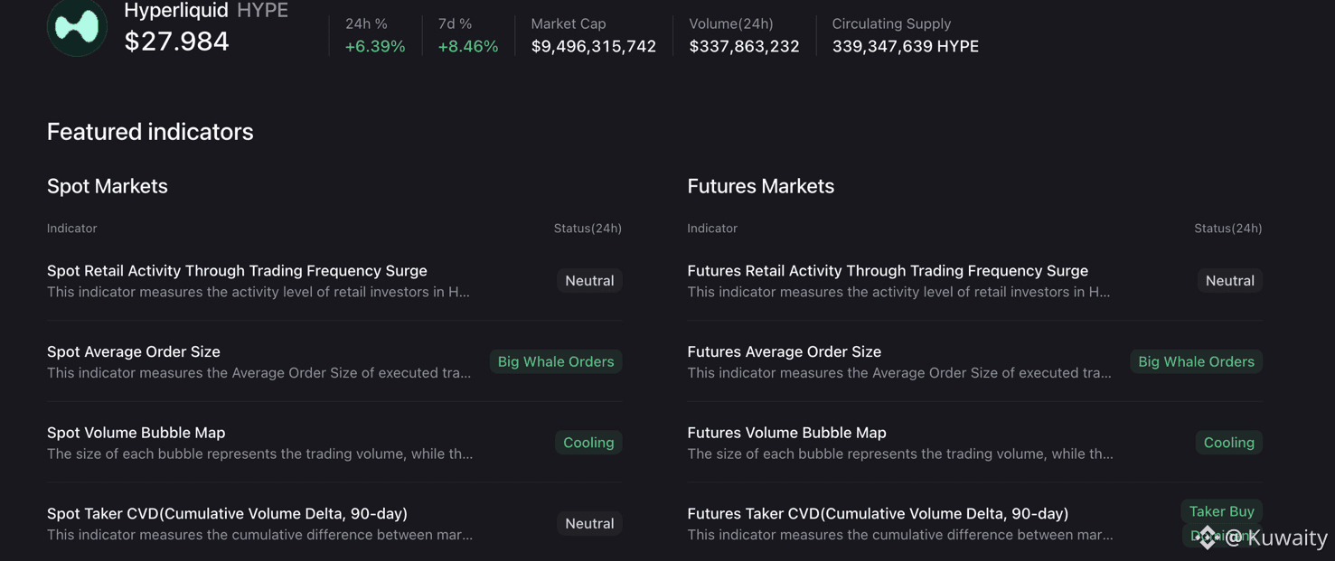This screenshot has width=1335, height=561.
Task: Click the Futures Retail Activity Neutral badge
Action: (x=1229, y=281)
